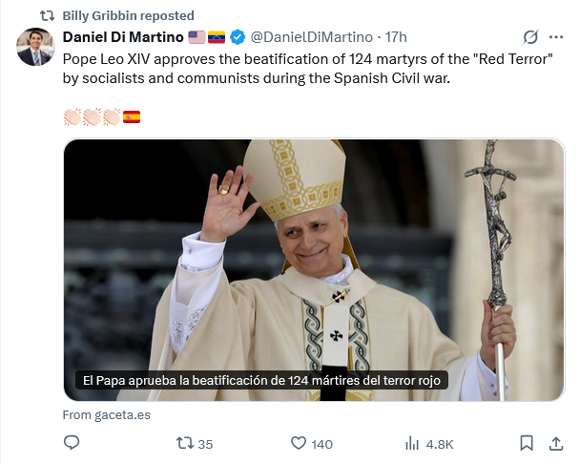Like the post with the heart icon
The width and height of the screenshot is (580, 464).
299,443
